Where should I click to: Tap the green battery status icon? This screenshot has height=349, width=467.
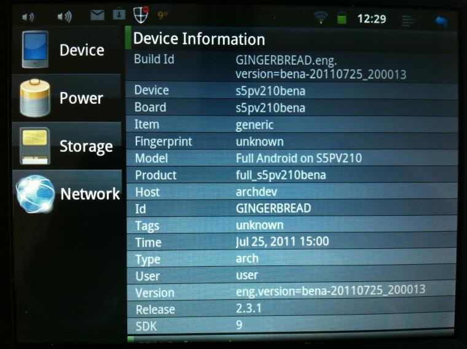[x=342, y=18]
